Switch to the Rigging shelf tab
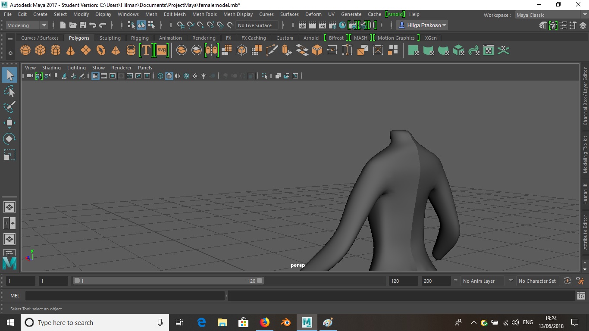Image resolution: width=589 pixels, height=331 pixels. click(140, 38)
